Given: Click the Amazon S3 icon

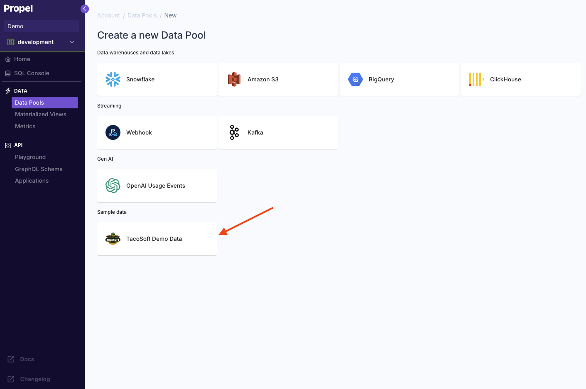Looking at the screenshot, I should point(234,79).
